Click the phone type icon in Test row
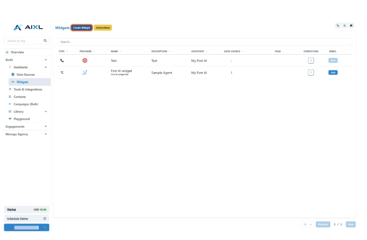This screenshot has width=367, height=240. tap(62, 60)
